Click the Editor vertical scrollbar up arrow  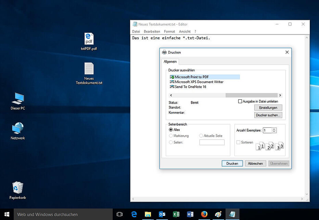[x=307, y=38]
